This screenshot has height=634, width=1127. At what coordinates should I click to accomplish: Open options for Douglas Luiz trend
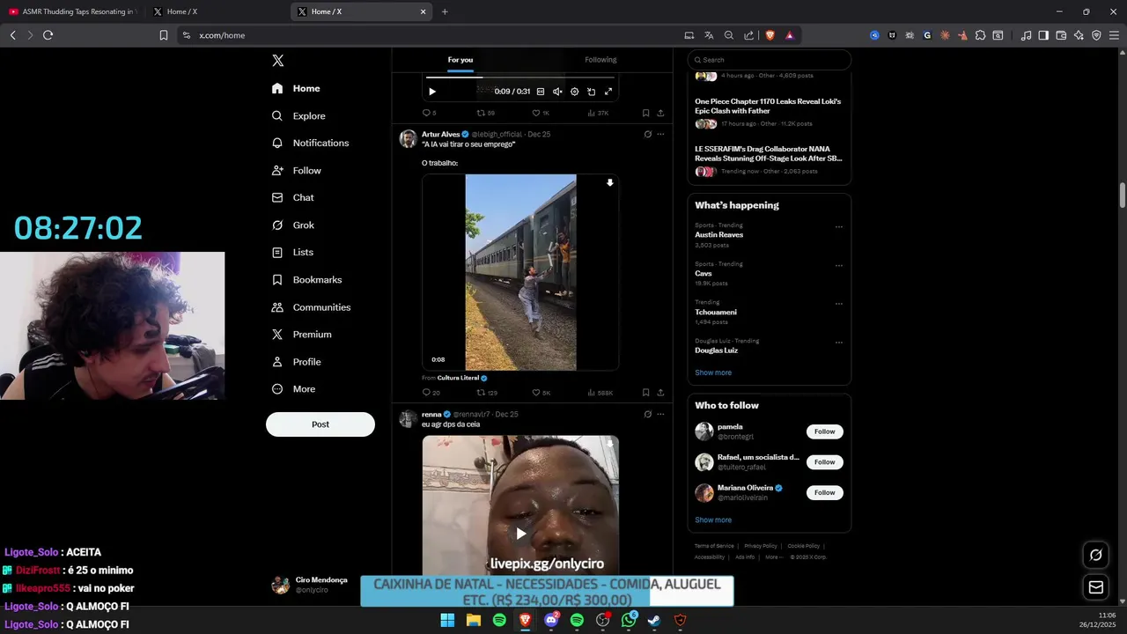pos(838,343)
